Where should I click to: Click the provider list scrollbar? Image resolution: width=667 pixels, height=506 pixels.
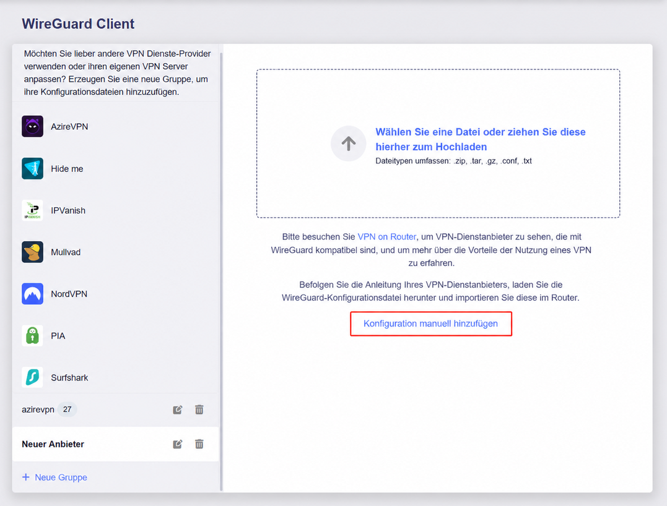[x=221, y=272]
